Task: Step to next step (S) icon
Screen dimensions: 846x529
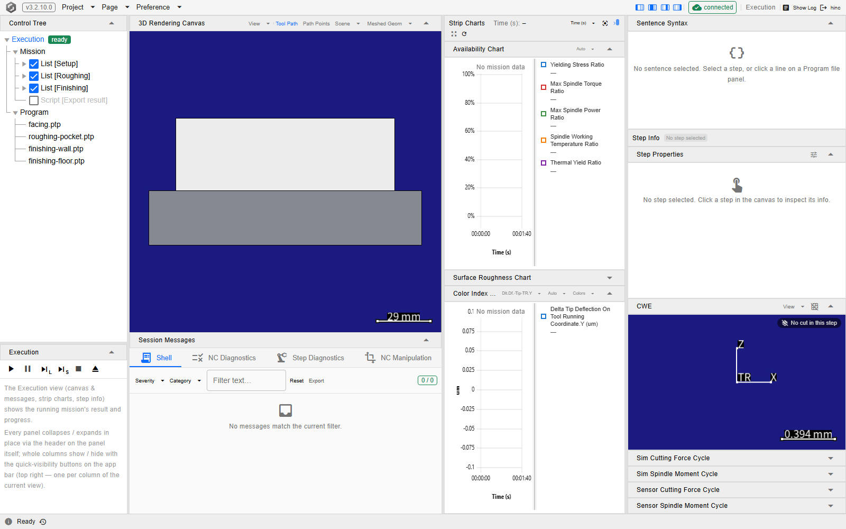Action: click(x=63, y=370)
